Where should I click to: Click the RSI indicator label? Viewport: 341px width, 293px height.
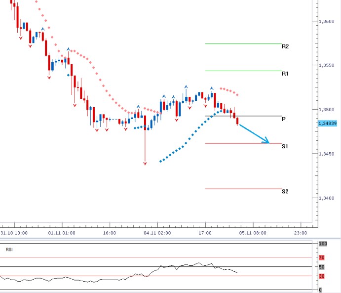coord(9,250)
